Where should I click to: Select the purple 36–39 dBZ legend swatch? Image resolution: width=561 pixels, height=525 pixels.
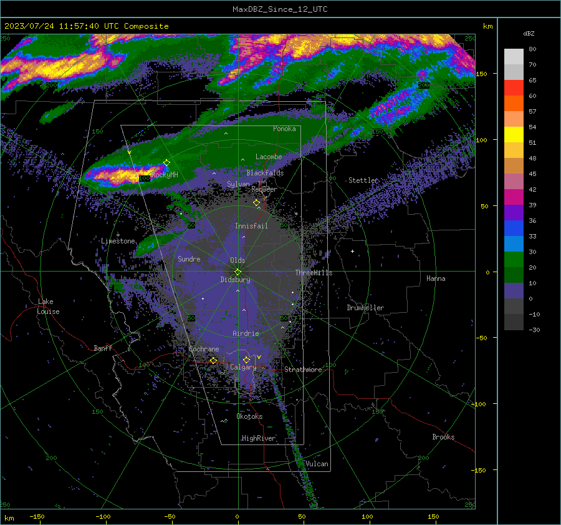[x=514, y=212]
